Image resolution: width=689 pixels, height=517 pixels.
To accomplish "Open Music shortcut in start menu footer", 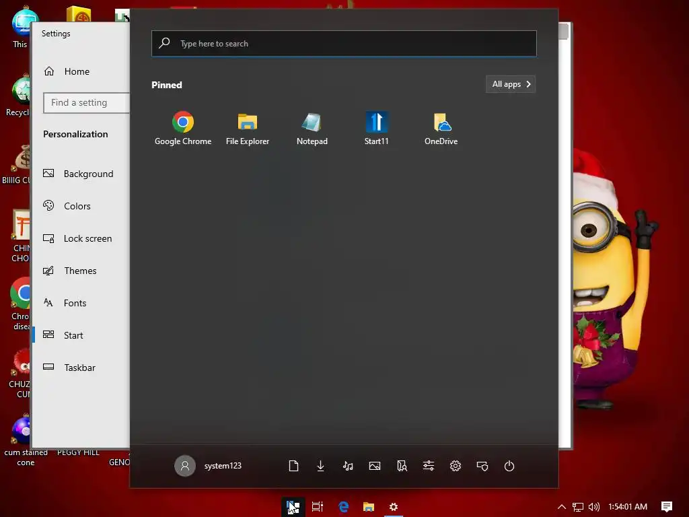I will pos(348,466).
